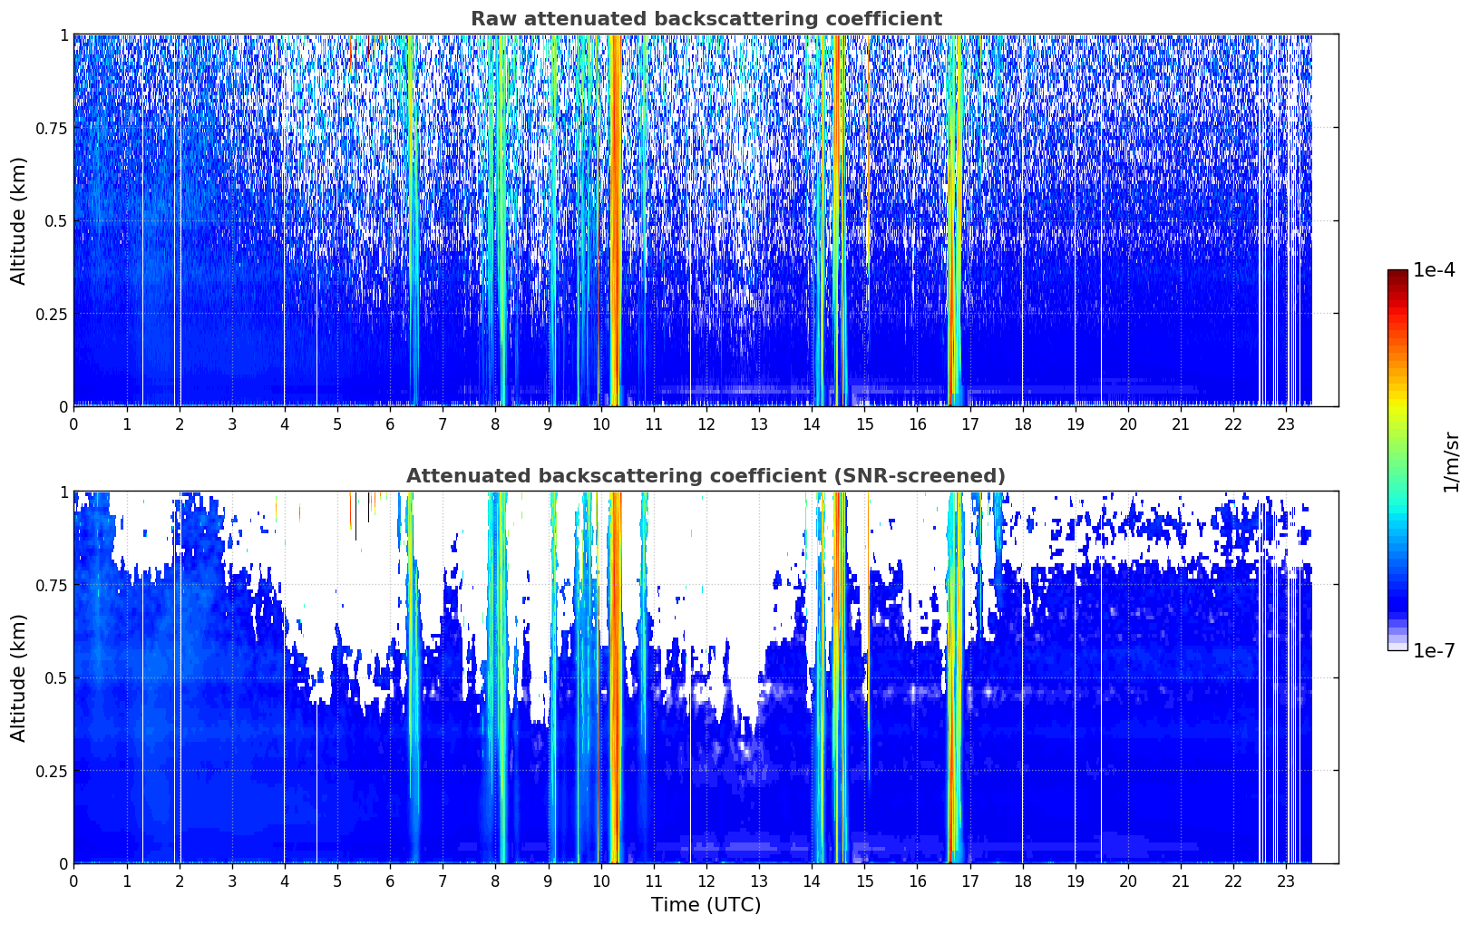This screenshot has height=925, width=1470.
Task: Click hour tick "8" under the bottom plot
Action: [x=495, y=881]
